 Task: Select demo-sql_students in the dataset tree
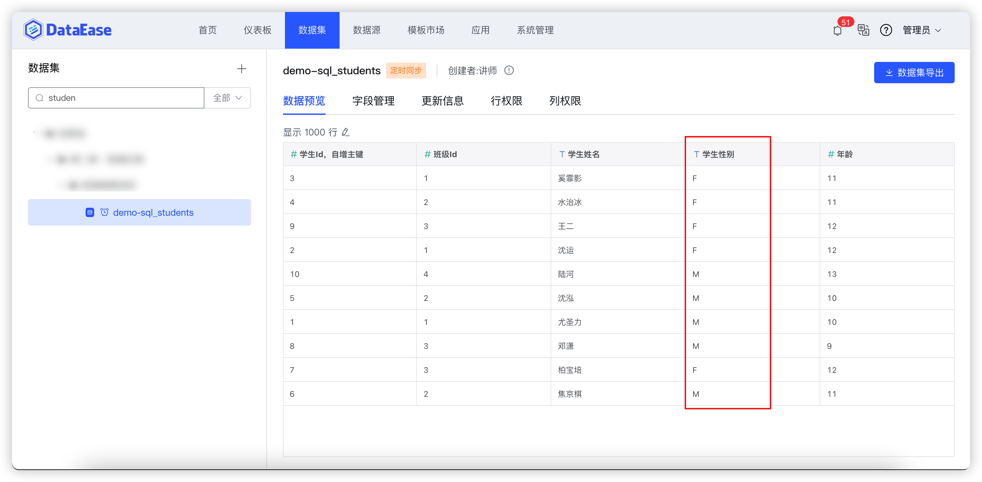pyautogui.click(x=153, y=212)
